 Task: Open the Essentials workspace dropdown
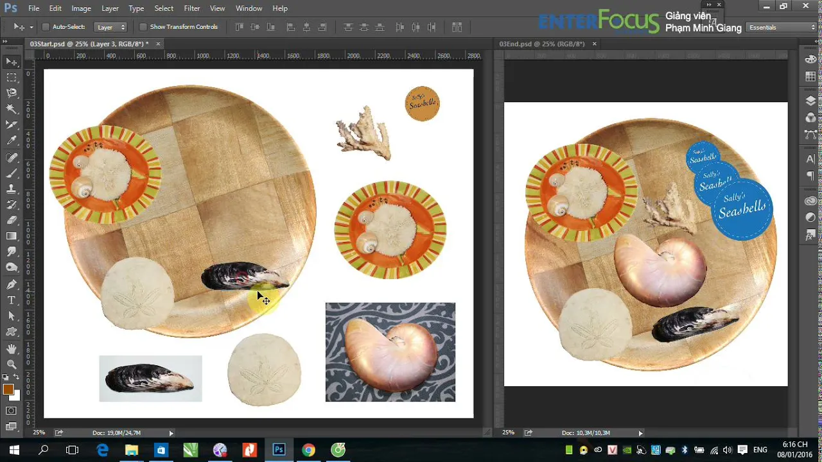click(x=782, y=28)
